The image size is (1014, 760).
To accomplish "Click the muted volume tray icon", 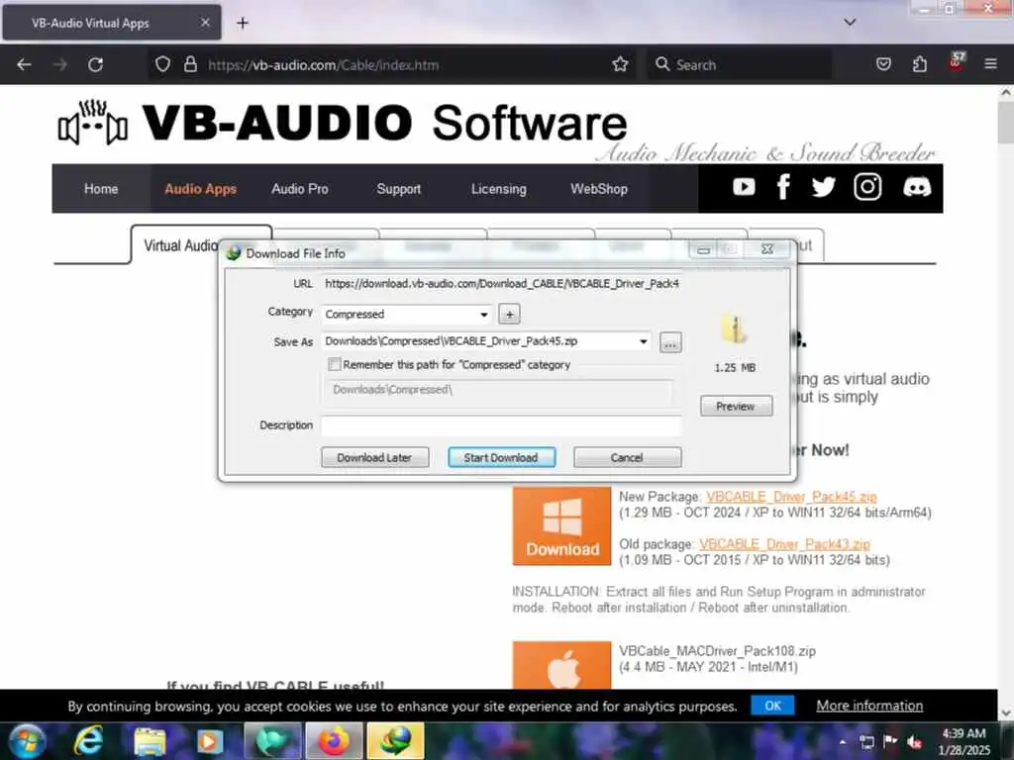I will (x=914, y=742).
